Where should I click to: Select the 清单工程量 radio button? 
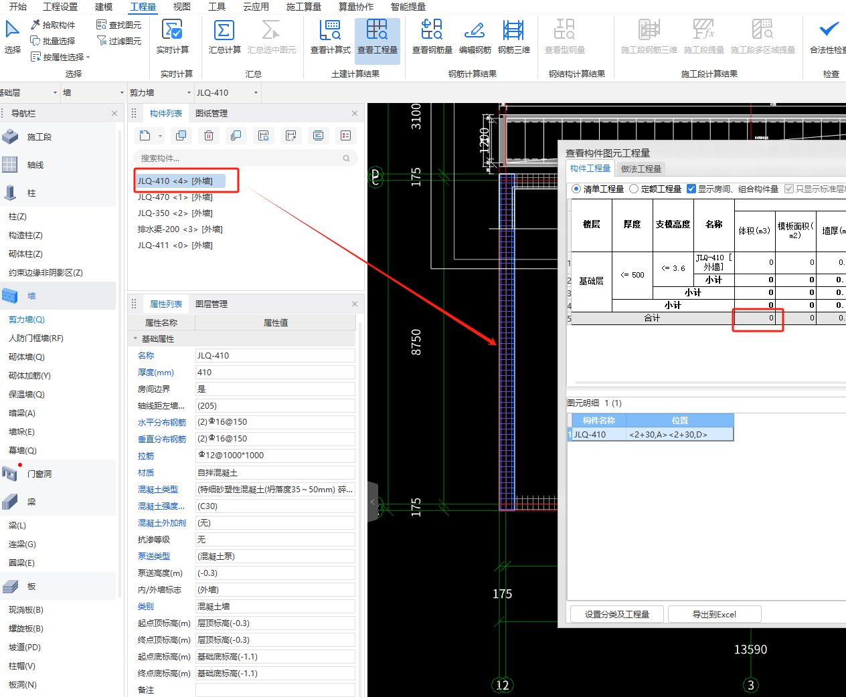576,189
